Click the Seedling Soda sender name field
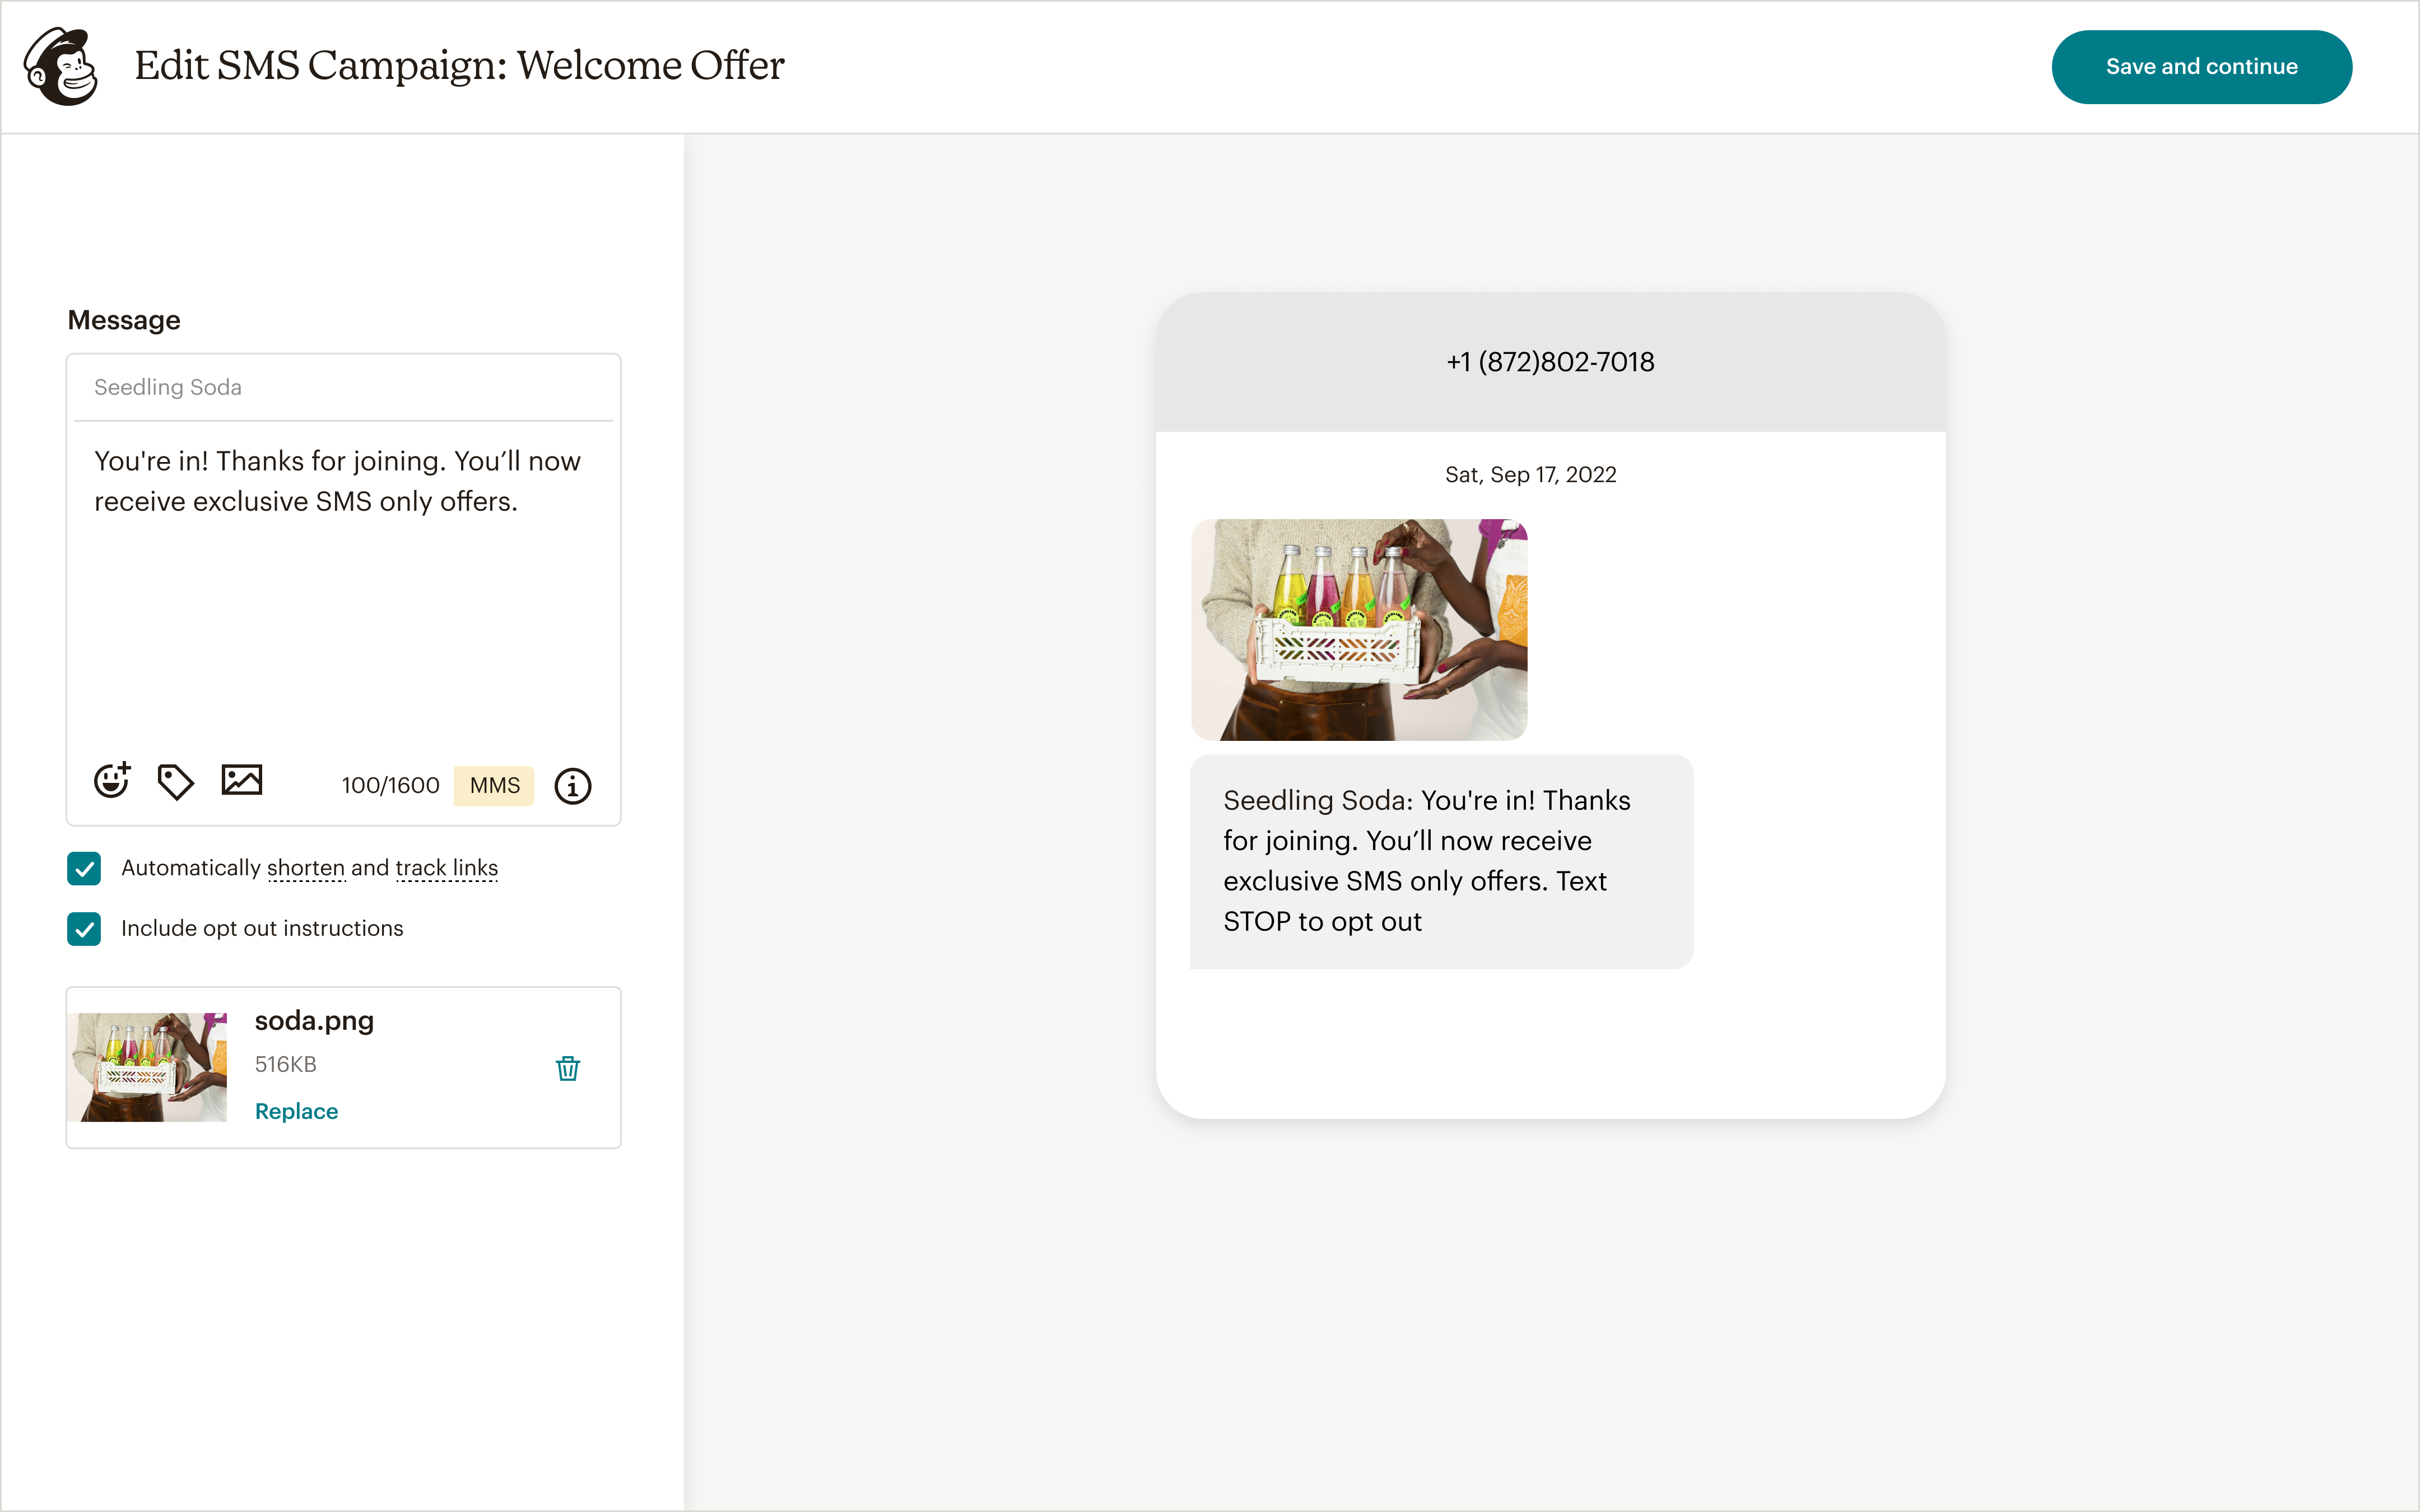The width and height of the screenshot is (2420, 1512). 342,387
